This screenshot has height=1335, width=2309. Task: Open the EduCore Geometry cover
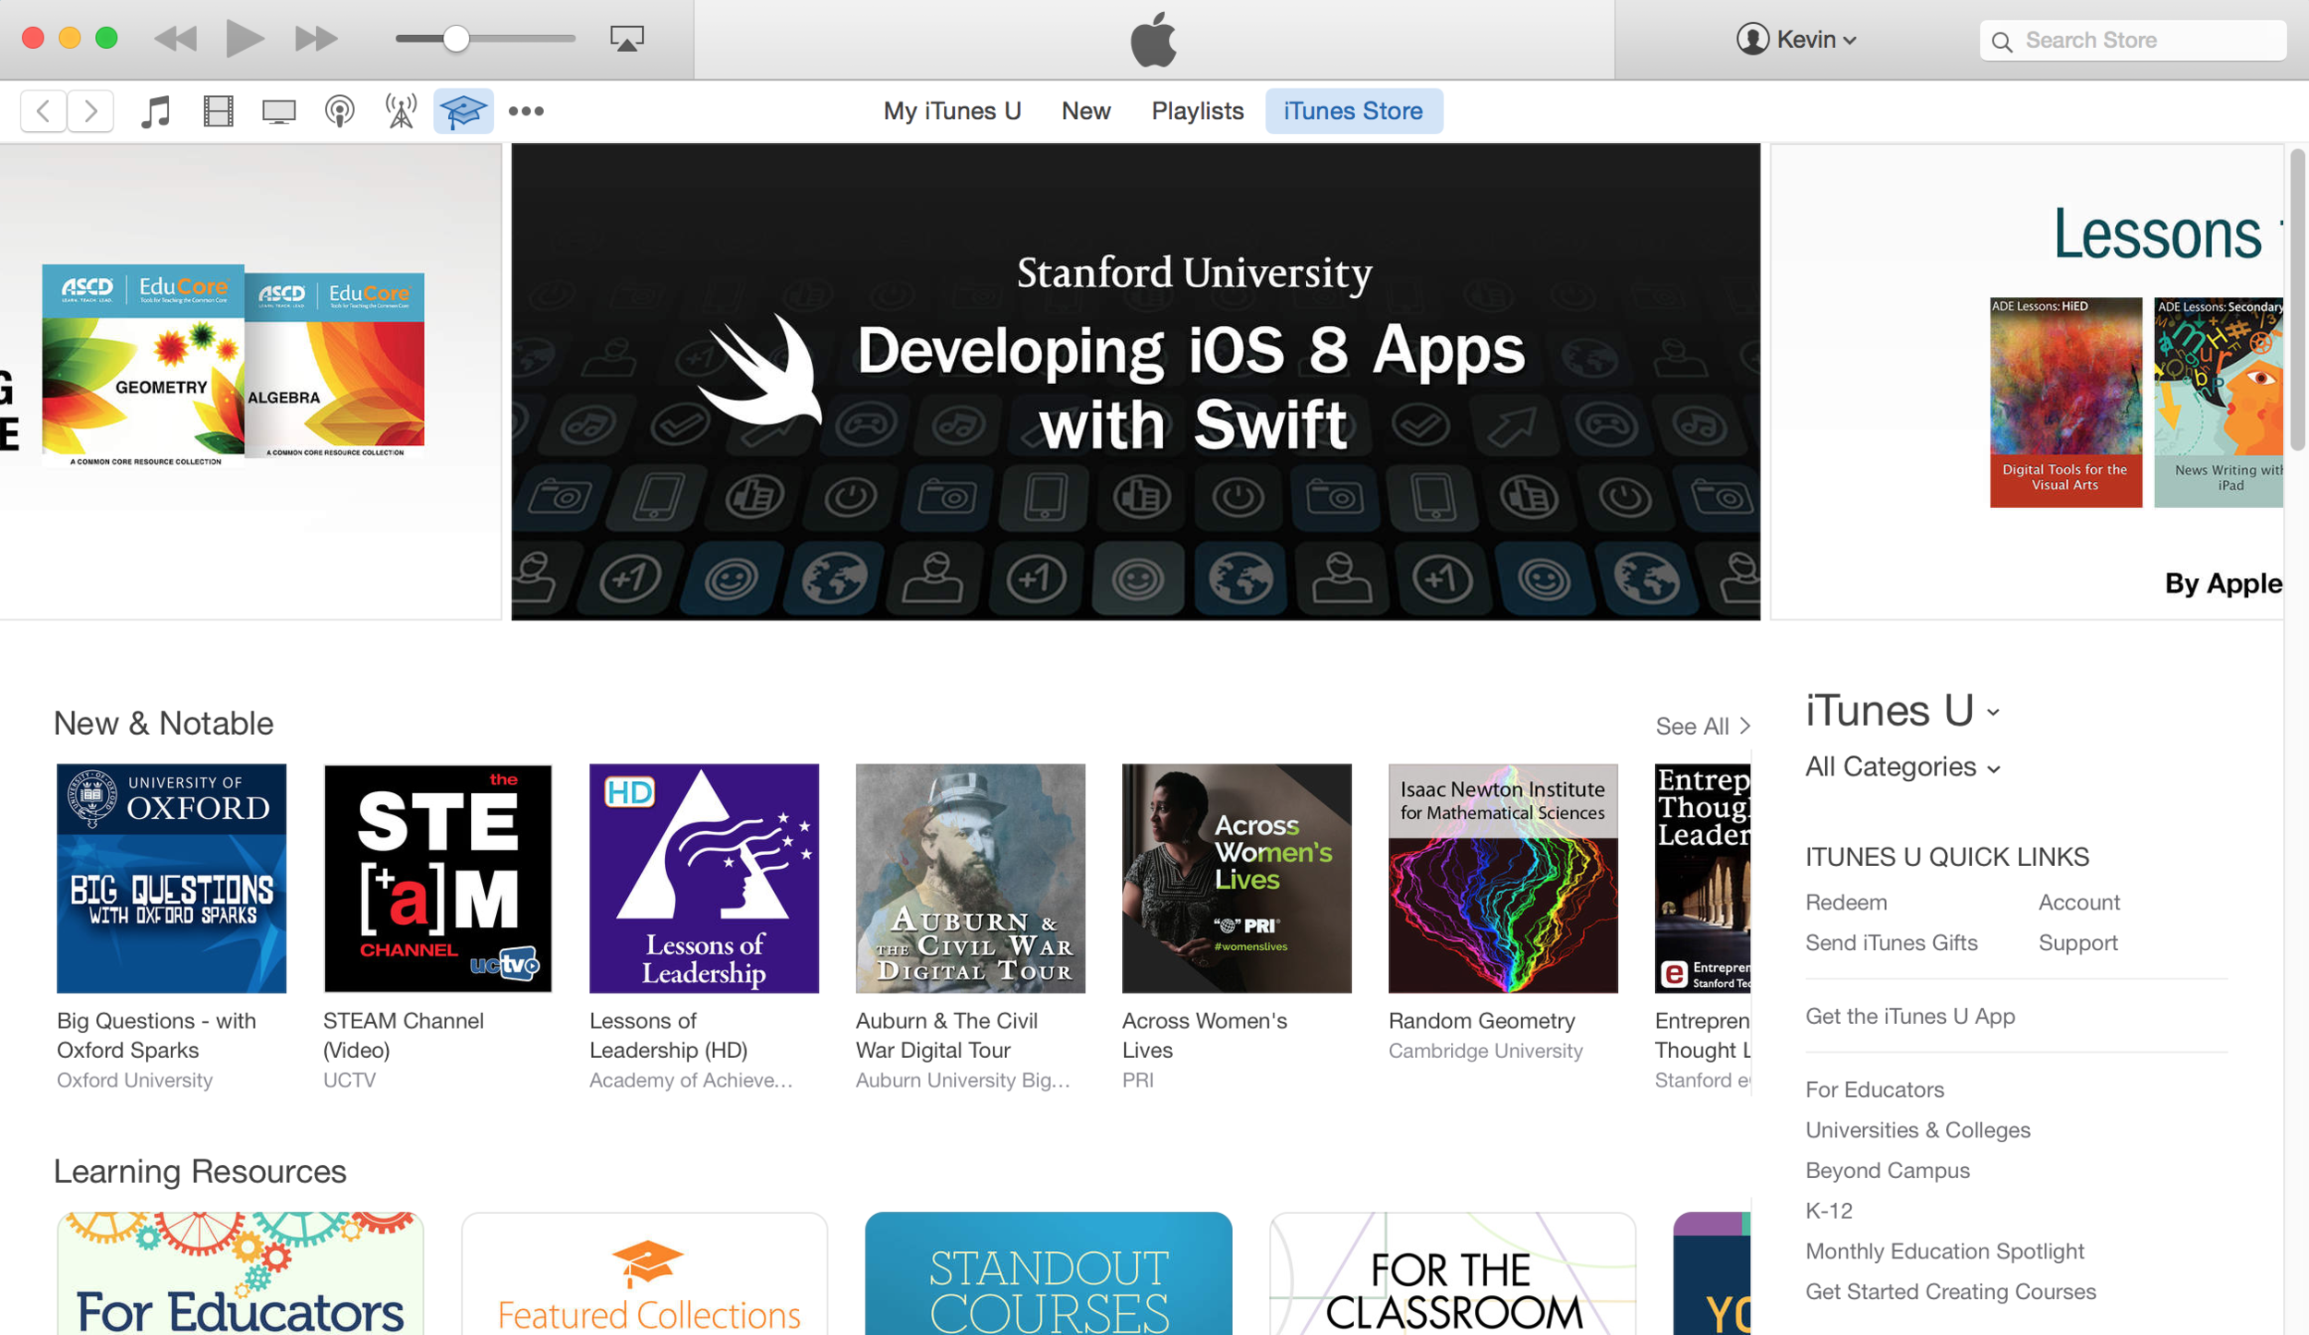tap(143, 365)
